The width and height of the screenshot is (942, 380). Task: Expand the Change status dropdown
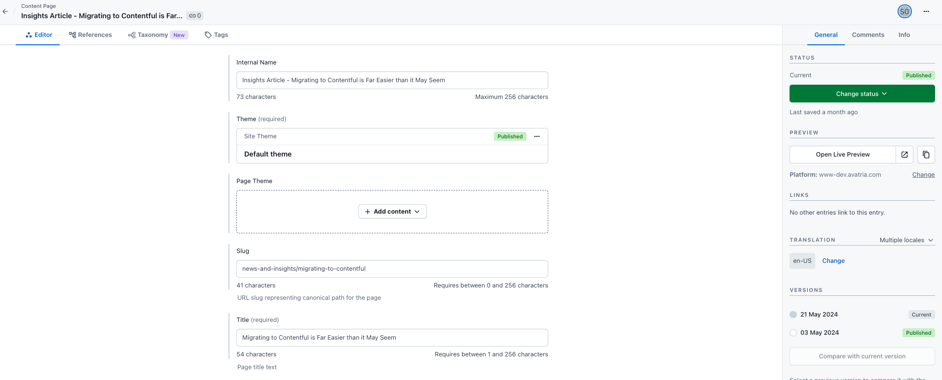862,94
